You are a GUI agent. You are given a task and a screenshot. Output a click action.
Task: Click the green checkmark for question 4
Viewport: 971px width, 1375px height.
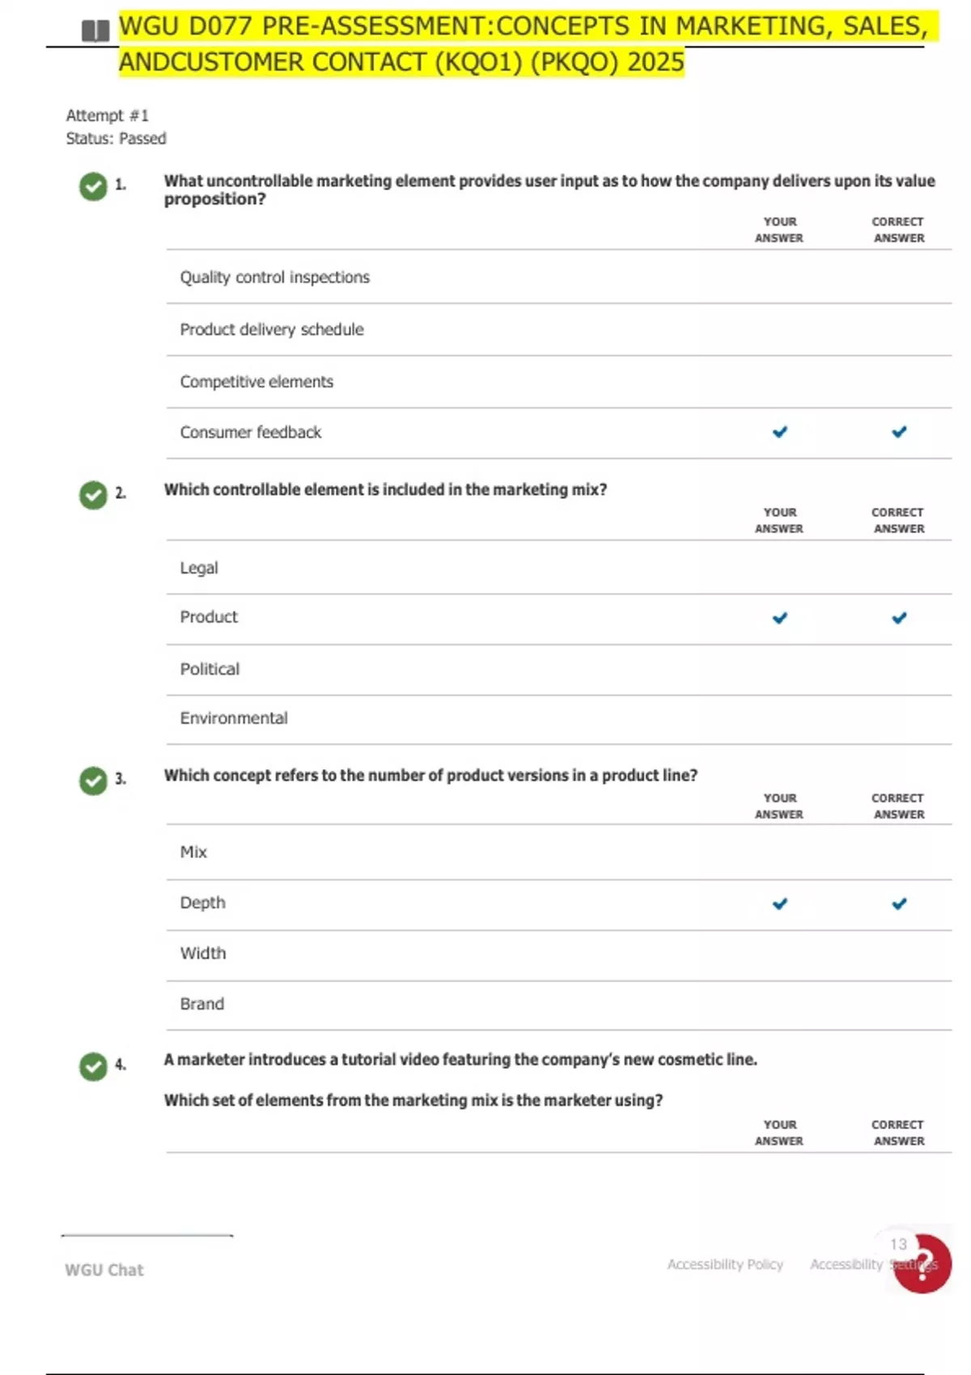pos(93,1066)
